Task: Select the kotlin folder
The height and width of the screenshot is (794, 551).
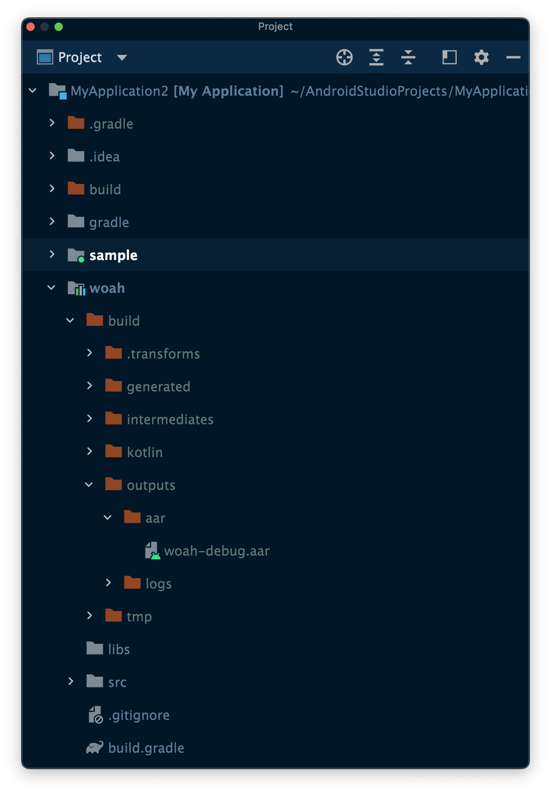Action: pos(145,452)
